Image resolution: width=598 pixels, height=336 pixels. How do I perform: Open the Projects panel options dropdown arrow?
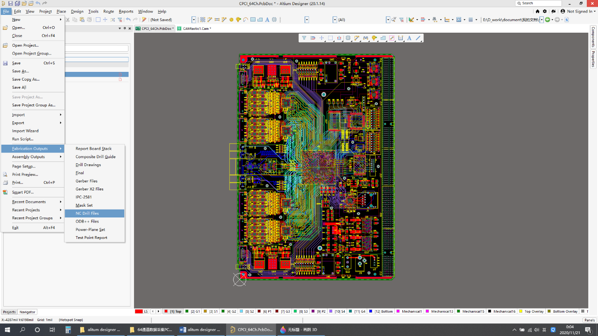click(x=120, y=28)
